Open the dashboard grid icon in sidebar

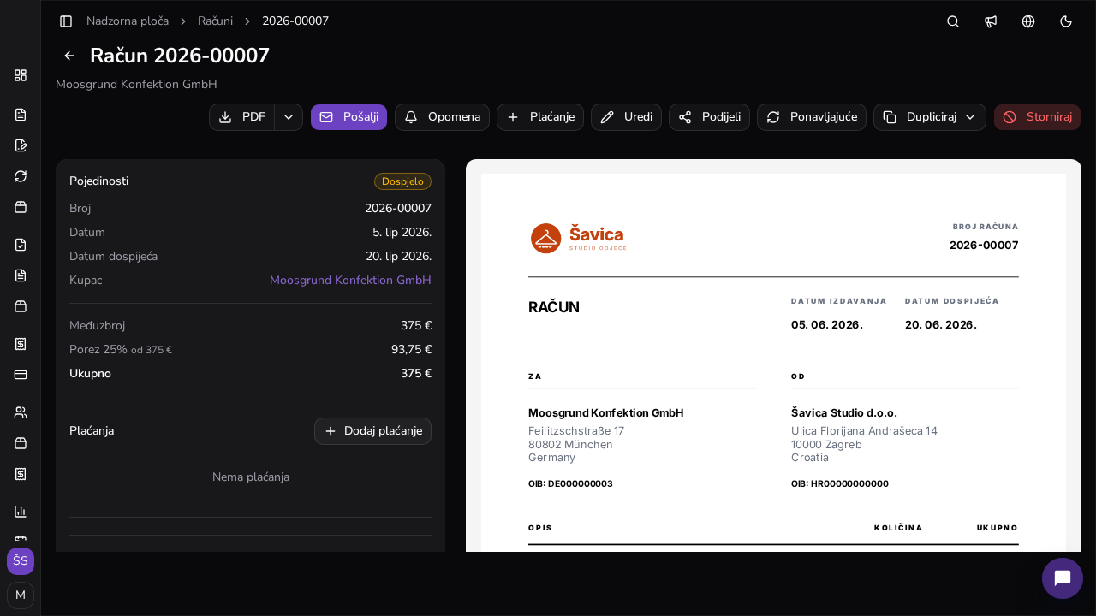point(21,75)
